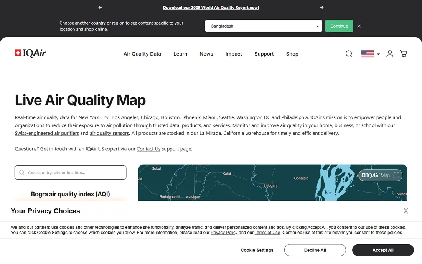Open the Terms of Use link
The image size is (422, 264).
pyautogui.click(x=267, y=233)
